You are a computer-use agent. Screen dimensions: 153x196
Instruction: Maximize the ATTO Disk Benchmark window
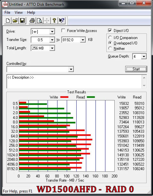click(x=132, y=3)
